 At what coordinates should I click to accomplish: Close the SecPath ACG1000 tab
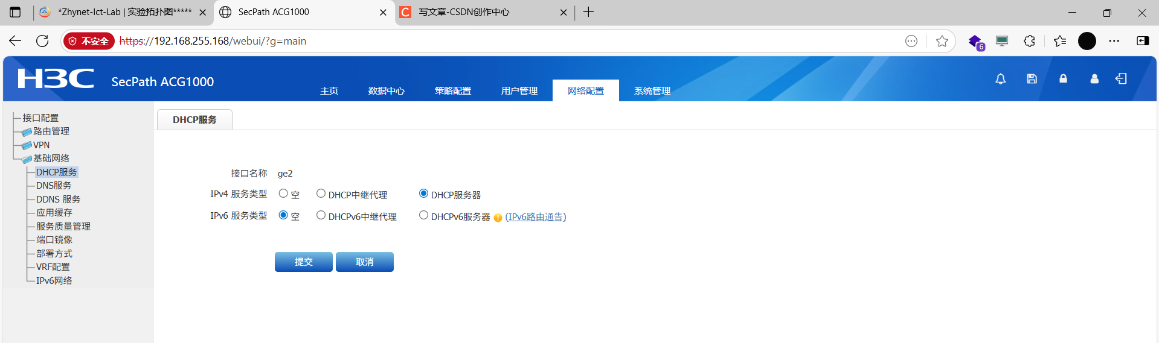click(x=383, y=12)
